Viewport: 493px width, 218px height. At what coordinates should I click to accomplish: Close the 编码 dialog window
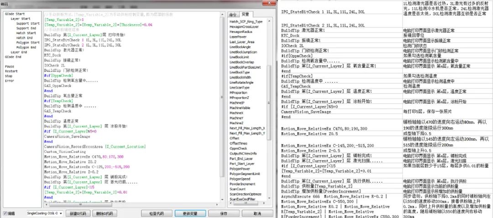tap(270, 3)
